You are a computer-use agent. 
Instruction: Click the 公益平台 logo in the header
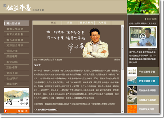19,8
